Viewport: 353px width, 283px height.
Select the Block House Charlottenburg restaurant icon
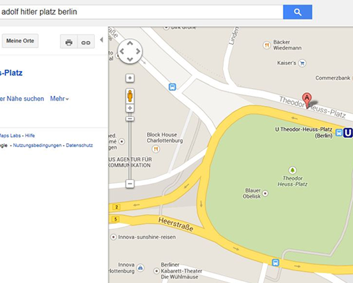(x=156, y=148)
